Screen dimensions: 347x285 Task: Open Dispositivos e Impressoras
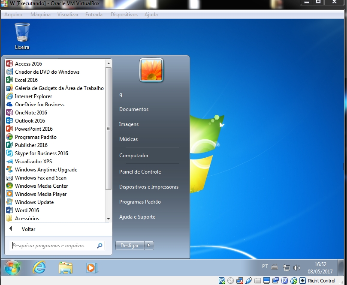click(149, 187)
